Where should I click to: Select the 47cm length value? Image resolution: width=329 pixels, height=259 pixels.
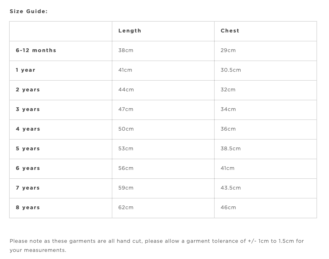pos(126,109)
